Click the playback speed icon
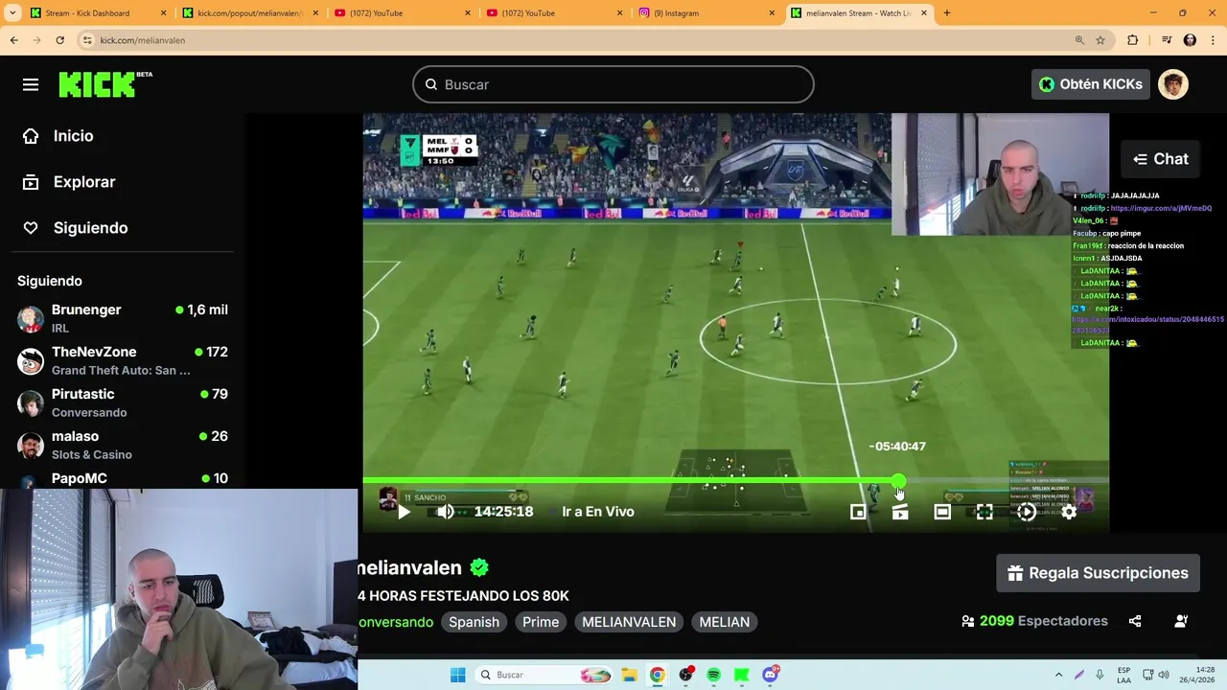This screenshot has width=1227, height=690. pyautogui.click(x=1027, y=512)
